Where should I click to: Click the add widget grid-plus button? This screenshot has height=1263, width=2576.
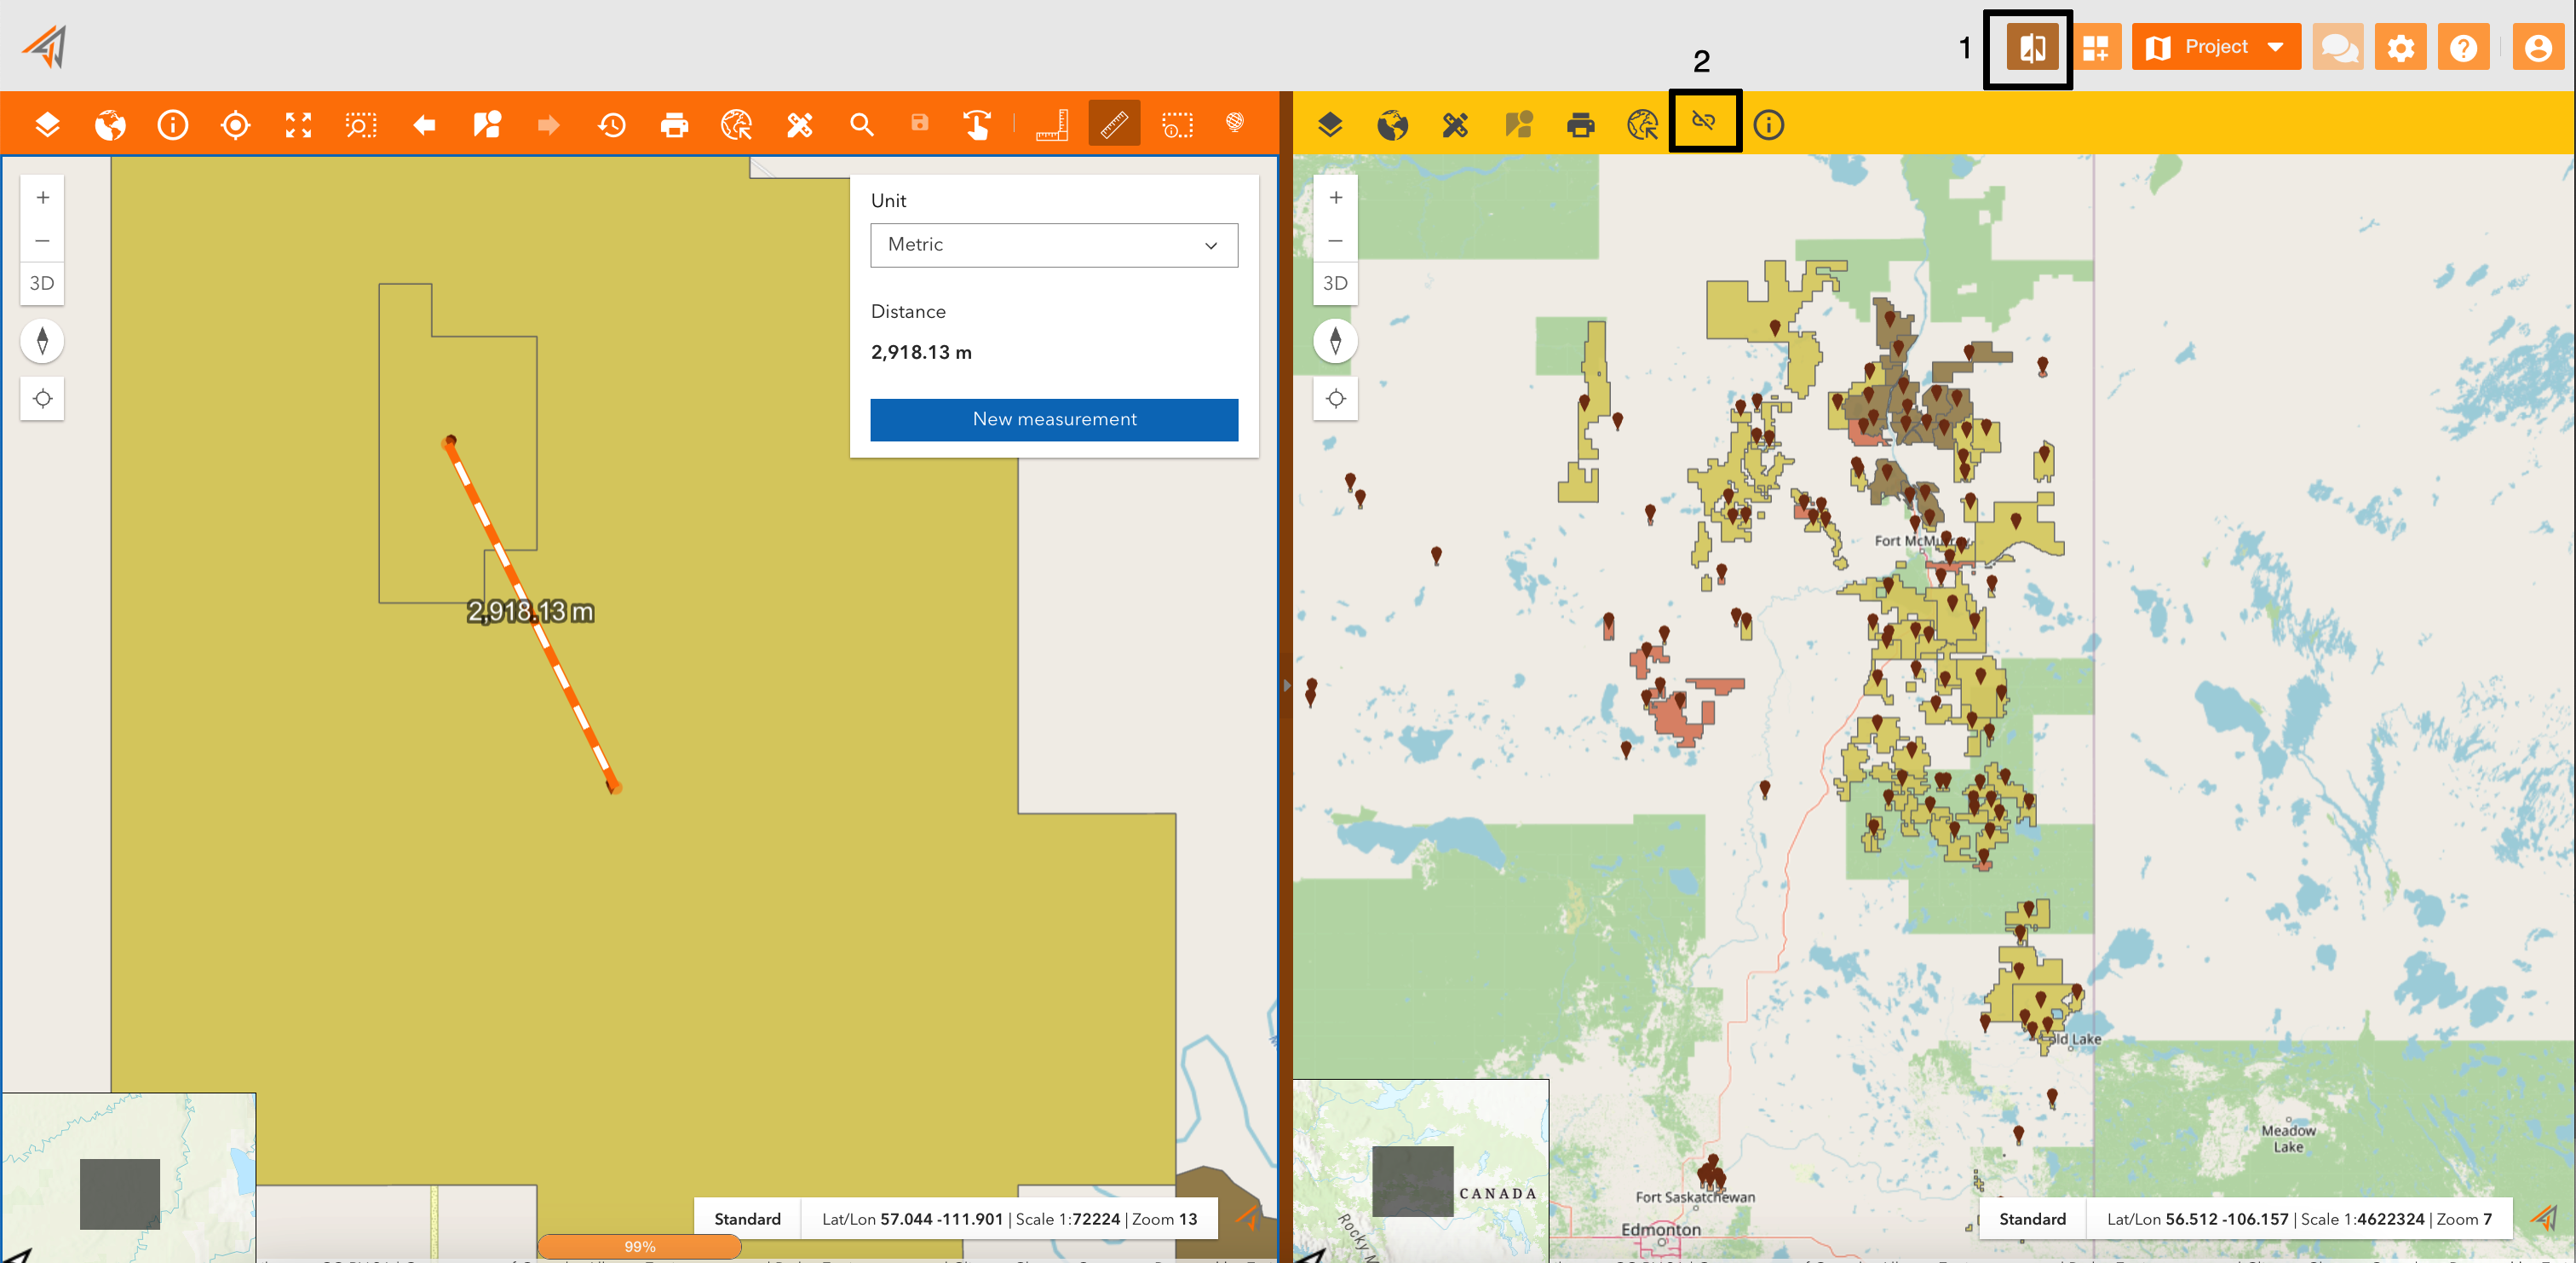click(x=2096, y=47)
